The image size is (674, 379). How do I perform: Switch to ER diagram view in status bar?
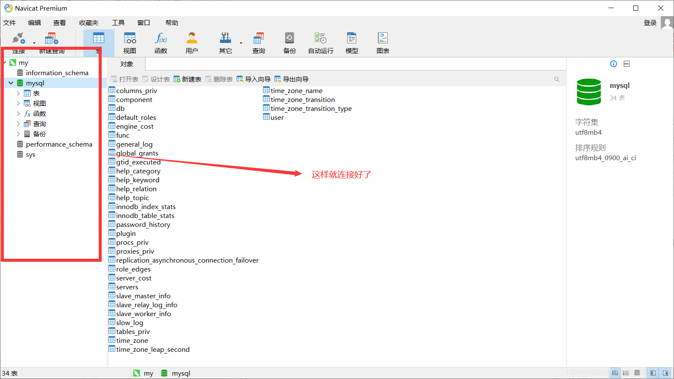click(637, 373)
